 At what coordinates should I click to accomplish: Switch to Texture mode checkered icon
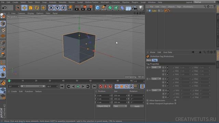[x=3, y=30]
